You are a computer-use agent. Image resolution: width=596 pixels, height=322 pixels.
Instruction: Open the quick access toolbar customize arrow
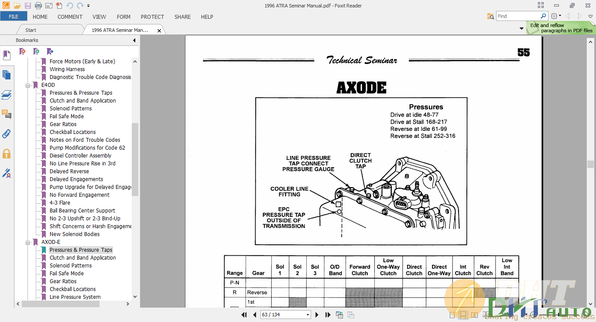pyautogui.click(x=89, y=6)
